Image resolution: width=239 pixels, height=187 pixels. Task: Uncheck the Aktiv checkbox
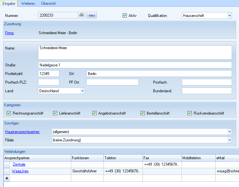click(x=125, y=15)
